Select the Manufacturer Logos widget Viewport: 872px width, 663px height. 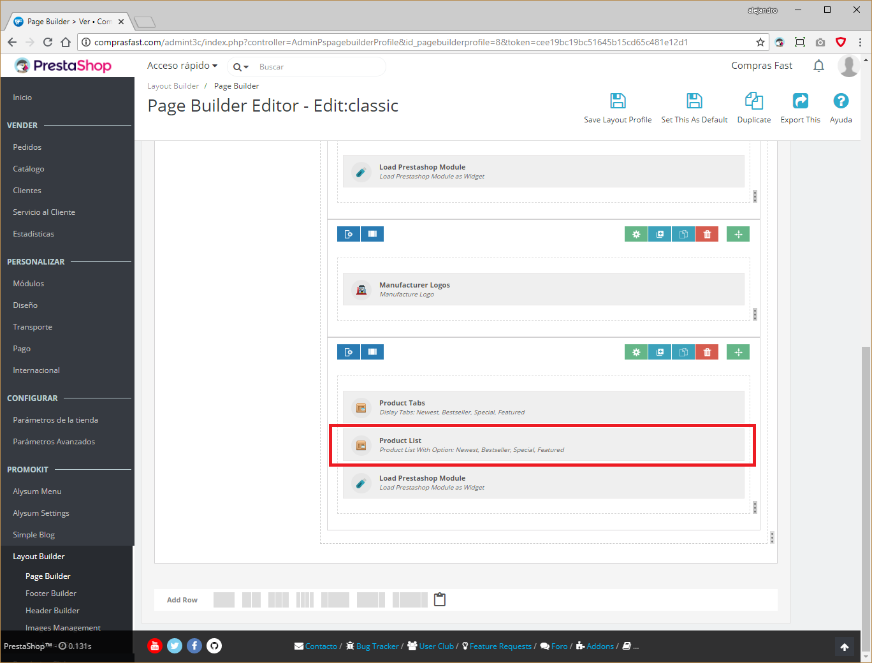[x=544, y=289]
